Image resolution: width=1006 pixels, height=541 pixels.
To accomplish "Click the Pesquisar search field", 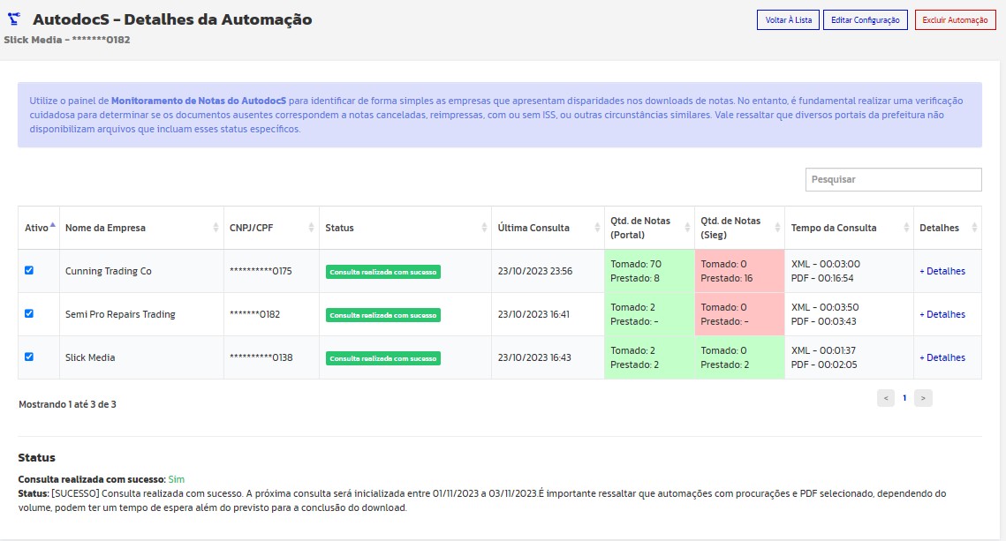I will click(x=893, y=179).
